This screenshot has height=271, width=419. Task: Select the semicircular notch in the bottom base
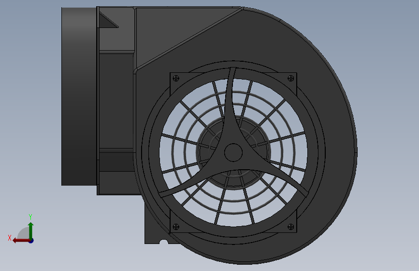[x=163, y=242]
